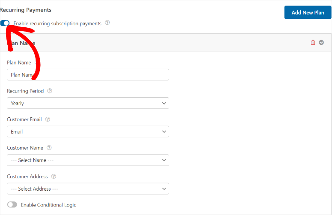Image resolution: width=332 pixels, height=215 pixels.
Task: Turn on Enable Conditional Logic toggle
Action: click(12, 204)
